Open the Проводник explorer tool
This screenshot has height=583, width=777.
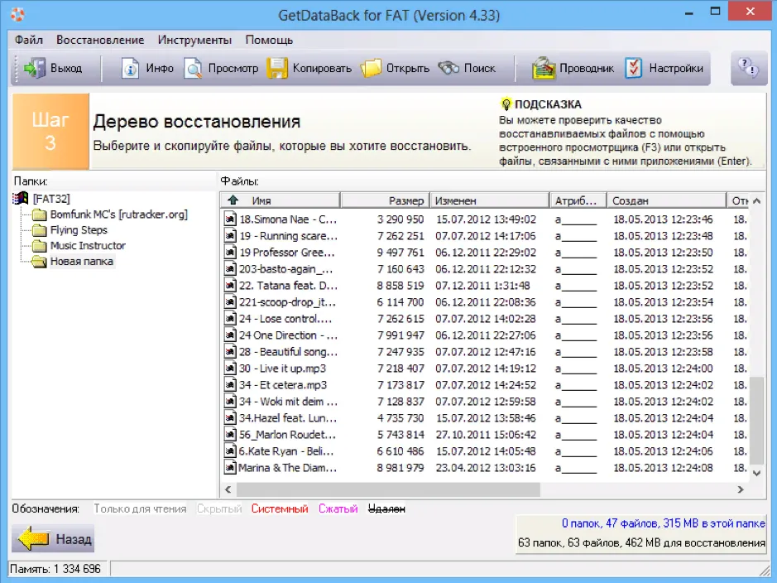[x=573, y=69]
